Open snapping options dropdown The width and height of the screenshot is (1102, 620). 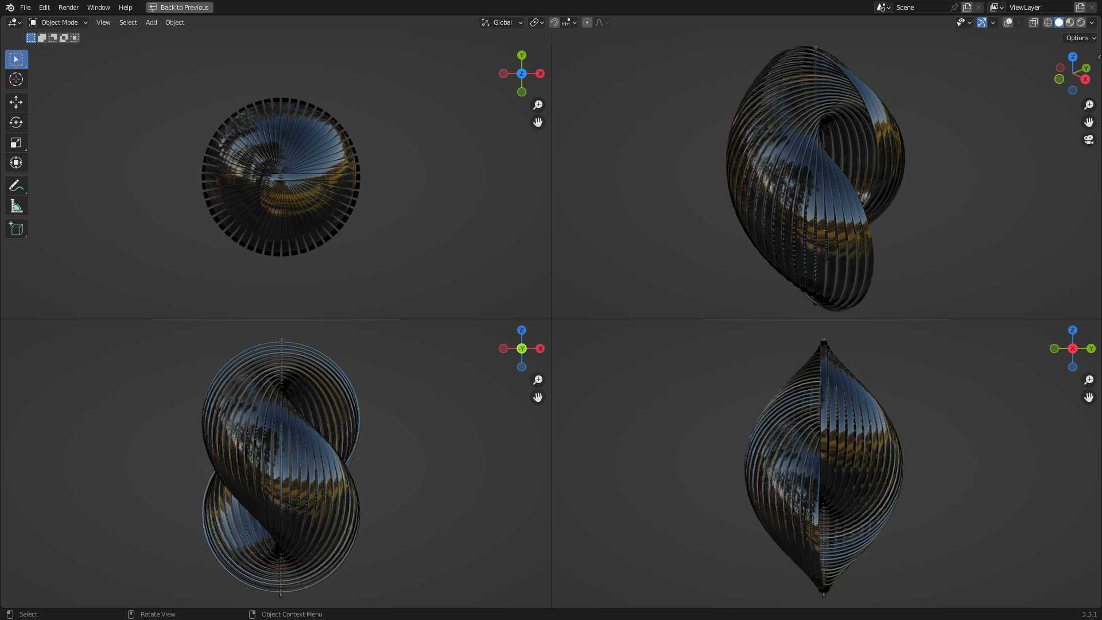tap(569, 22)
